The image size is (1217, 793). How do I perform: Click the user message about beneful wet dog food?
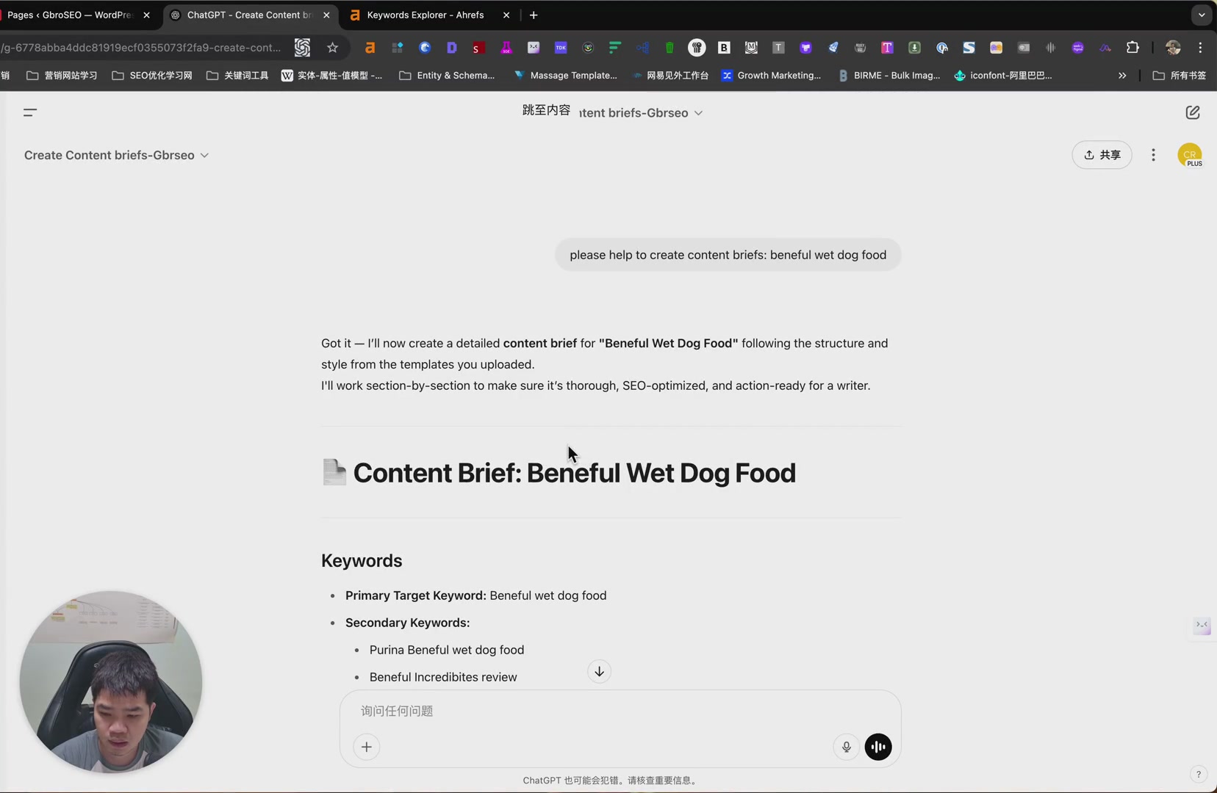pyautogui.click(x=728, y=255)
